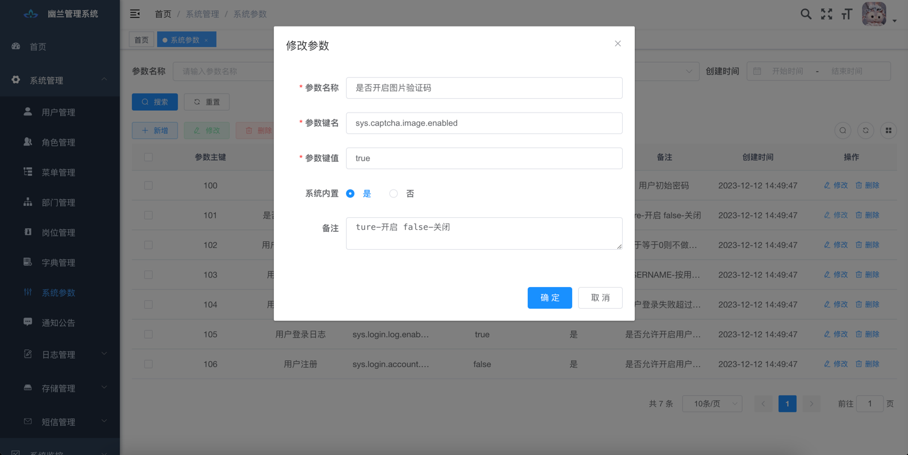Viewport: 908px width, 455px height.
Task: Click 删除 in row 106
Action: coord(868,364)
